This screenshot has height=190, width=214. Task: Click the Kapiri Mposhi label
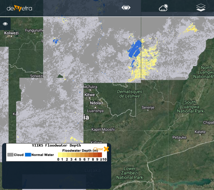pos(103,129)
